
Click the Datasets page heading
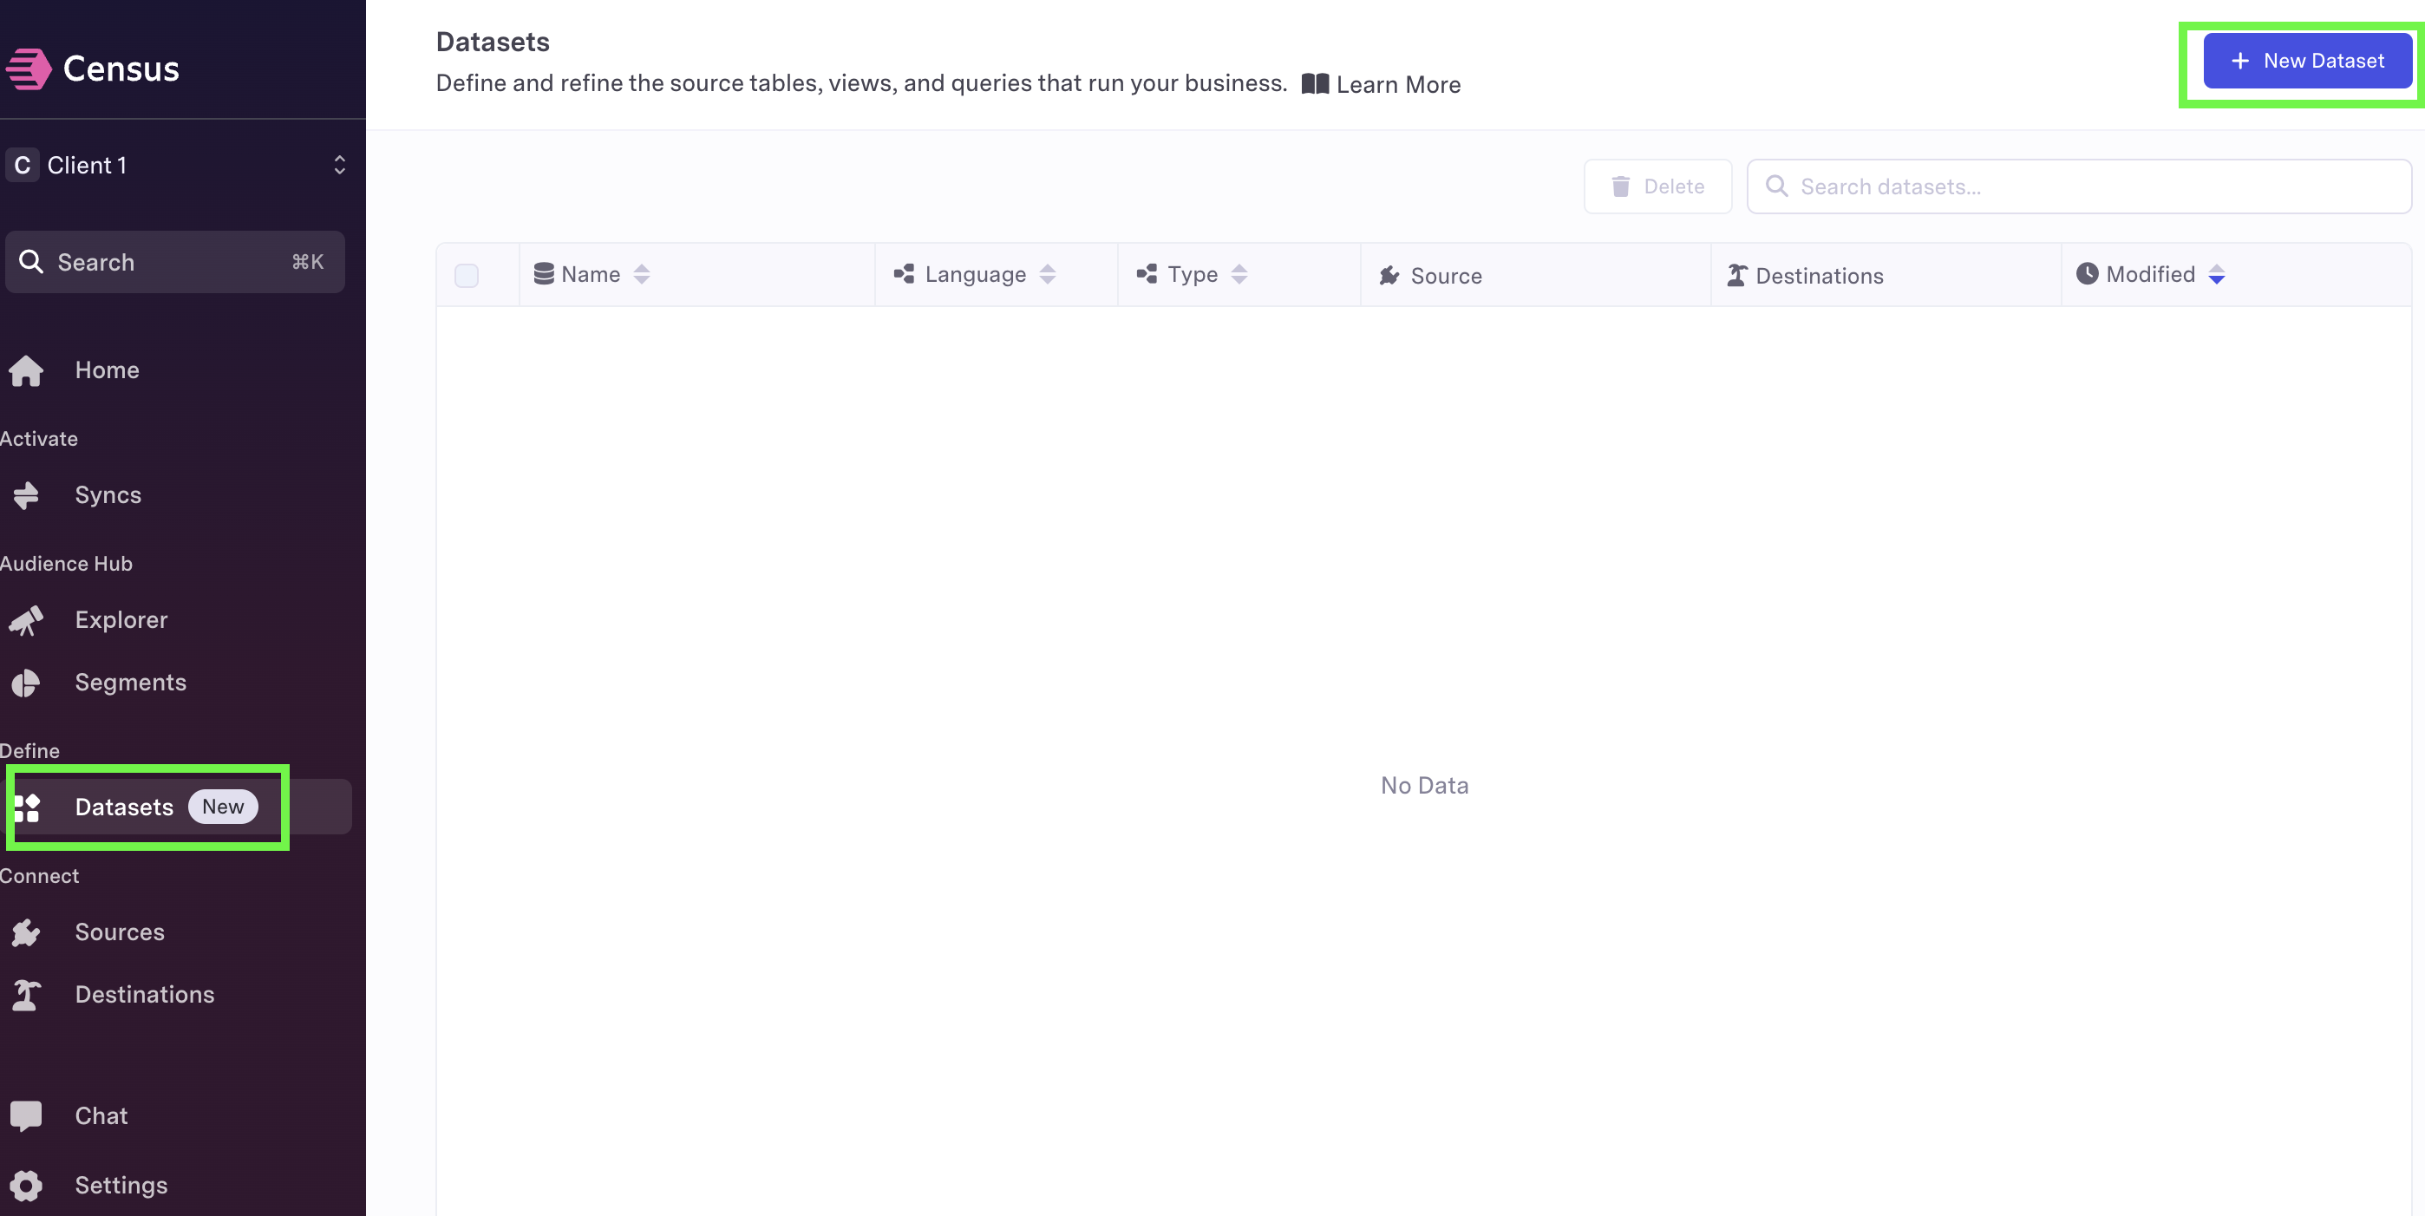[493, 42]
